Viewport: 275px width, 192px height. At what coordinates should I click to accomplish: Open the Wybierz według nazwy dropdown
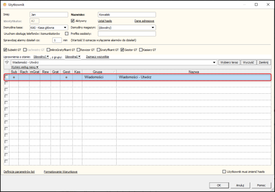[25, 67]
